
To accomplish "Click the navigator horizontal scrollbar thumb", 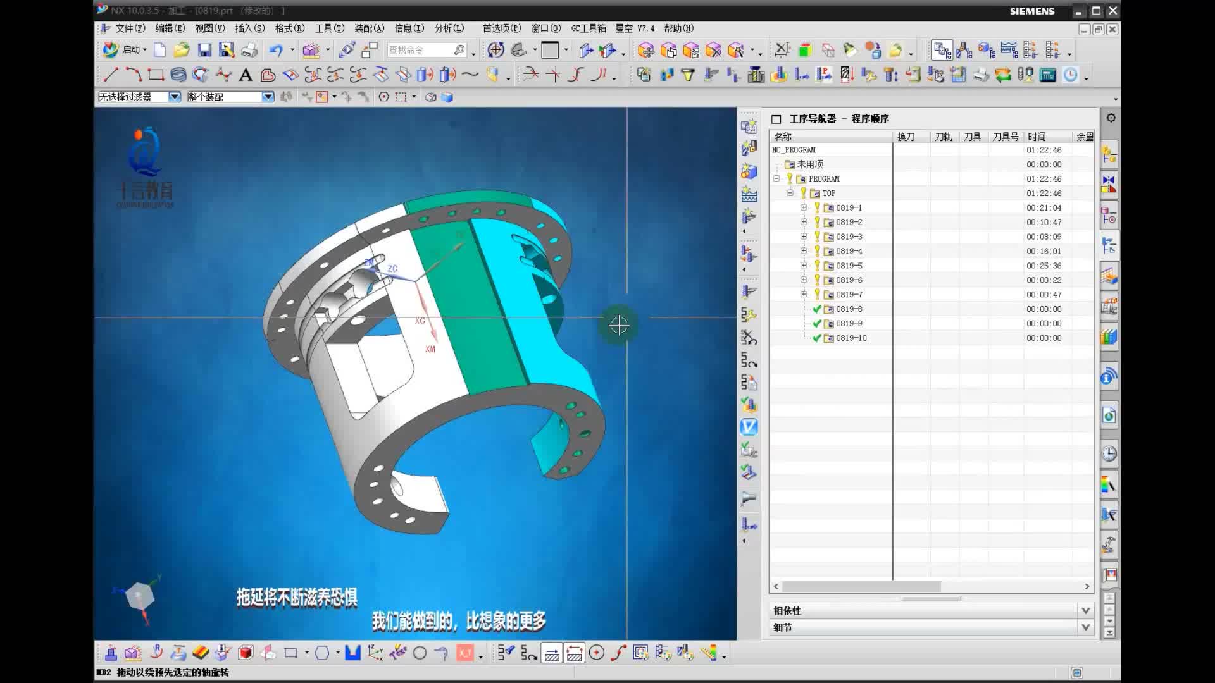I will click(x=861, y=586).
